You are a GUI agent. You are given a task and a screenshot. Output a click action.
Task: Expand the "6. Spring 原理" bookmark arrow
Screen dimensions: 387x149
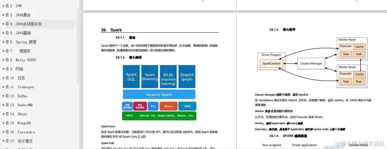pyautogui.click(x=3, y=42)
